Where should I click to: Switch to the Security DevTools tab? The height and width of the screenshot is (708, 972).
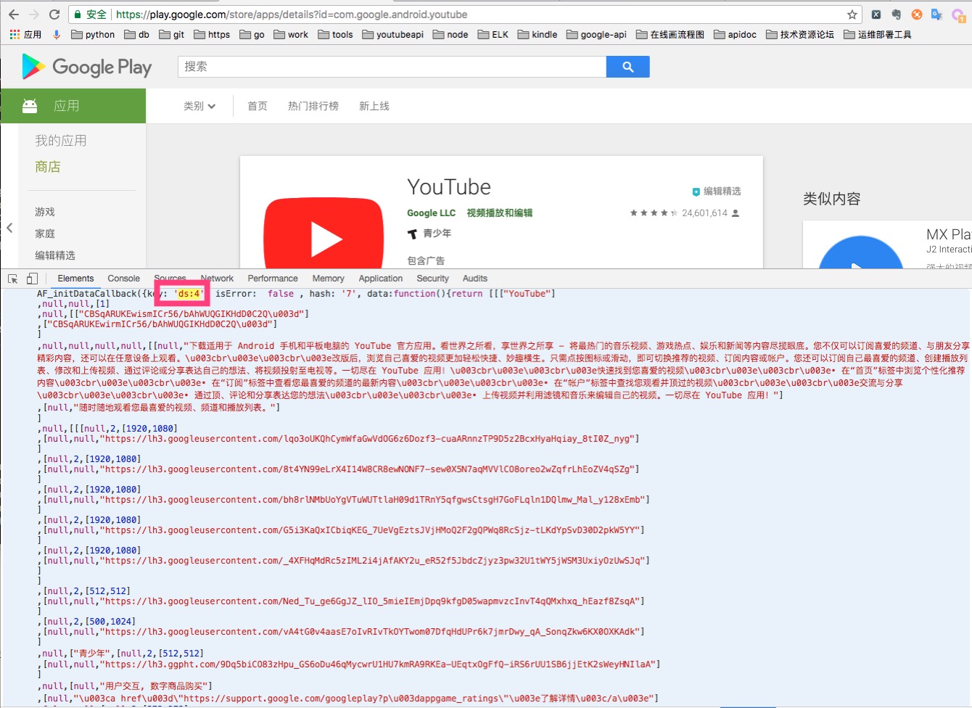pyautogui.click(x=432, y=279)
